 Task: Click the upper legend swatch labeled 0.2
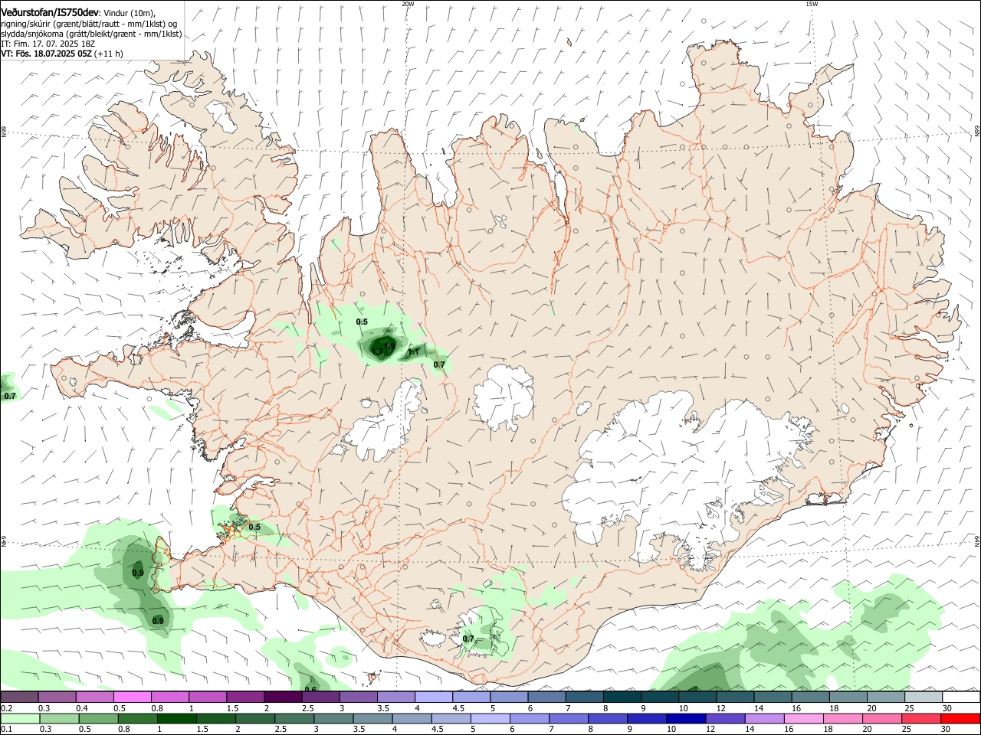[19, 697]
